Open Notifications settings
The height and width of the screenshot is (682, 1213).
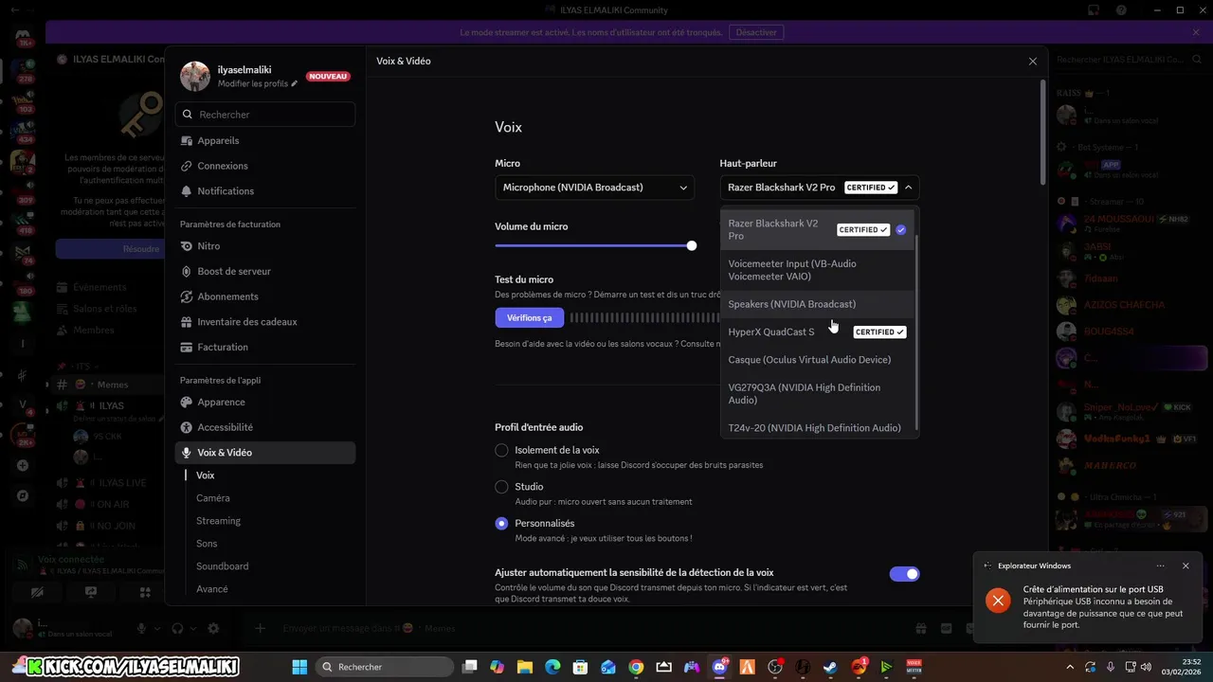[265, 191]
